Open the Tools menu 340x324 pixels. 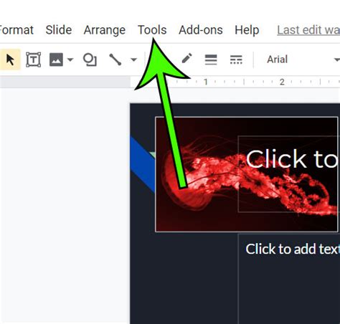pyautogui.click(x=152, y=30)
